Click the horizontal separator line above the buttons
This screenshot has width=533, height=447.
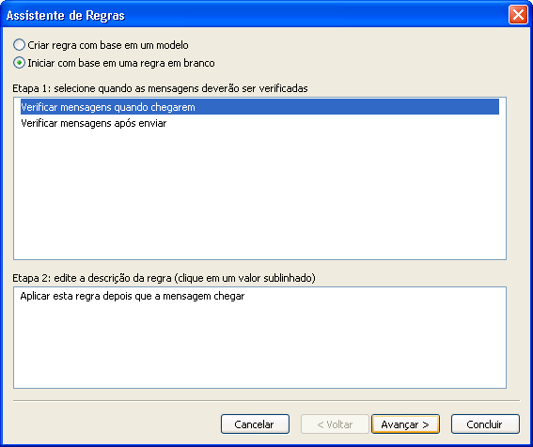266,400
